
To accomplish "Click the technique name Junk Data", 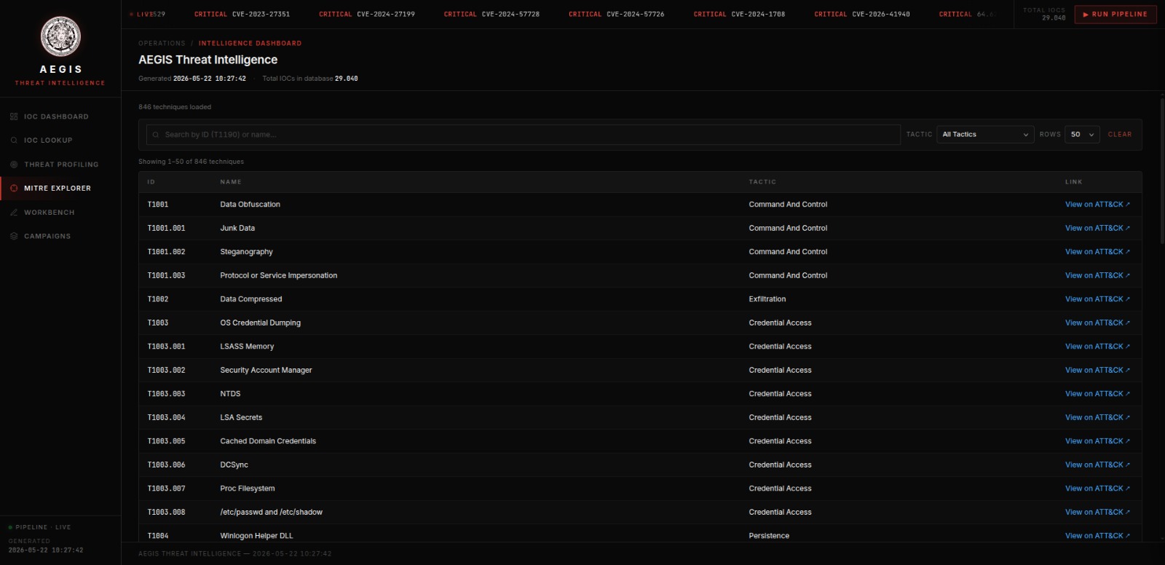I will click(237, 228).
